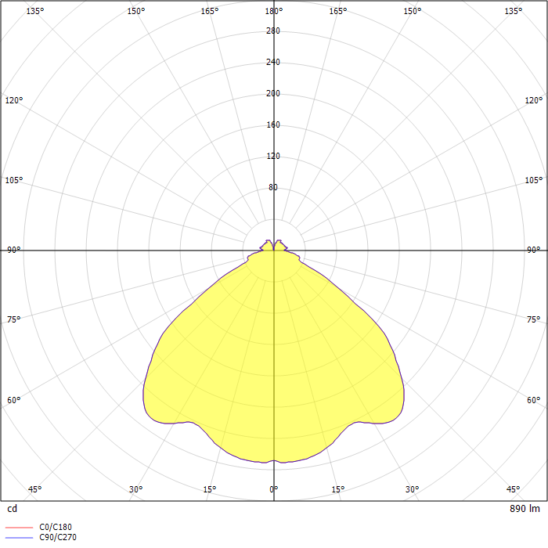Click the 200 intensity scale value
Image resolution: width=548 pixels, height=548 pixels.
[x=273, y=93]
